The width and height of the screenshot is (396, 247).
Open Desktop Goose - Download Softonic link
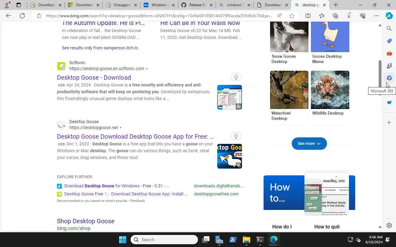pos(94,77)
